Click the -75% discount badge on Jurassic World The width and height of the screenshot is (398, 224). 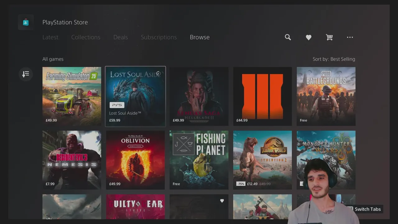point(241,184)
